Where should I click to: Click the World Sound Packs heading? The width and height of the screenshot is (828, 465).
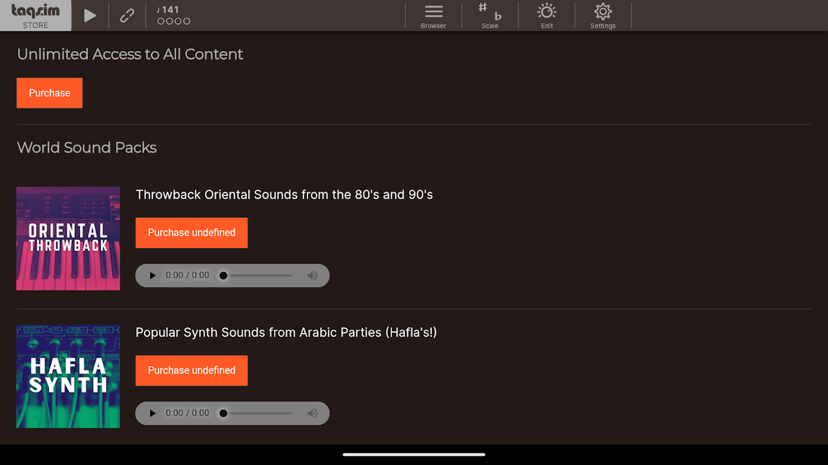pyautogui.click(x=87, y=148)
